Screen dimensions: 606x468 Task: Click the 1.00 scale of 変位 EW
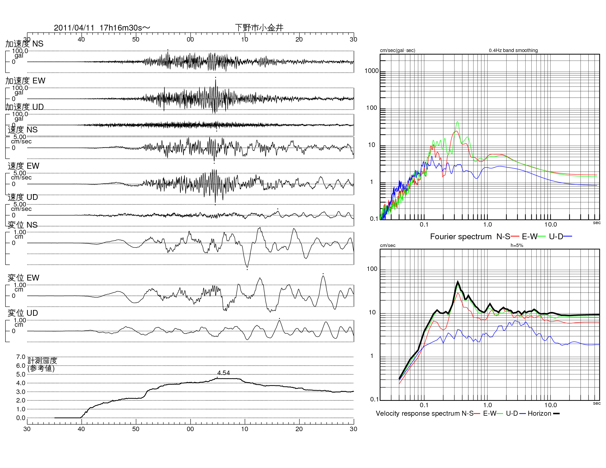point(20,285)
